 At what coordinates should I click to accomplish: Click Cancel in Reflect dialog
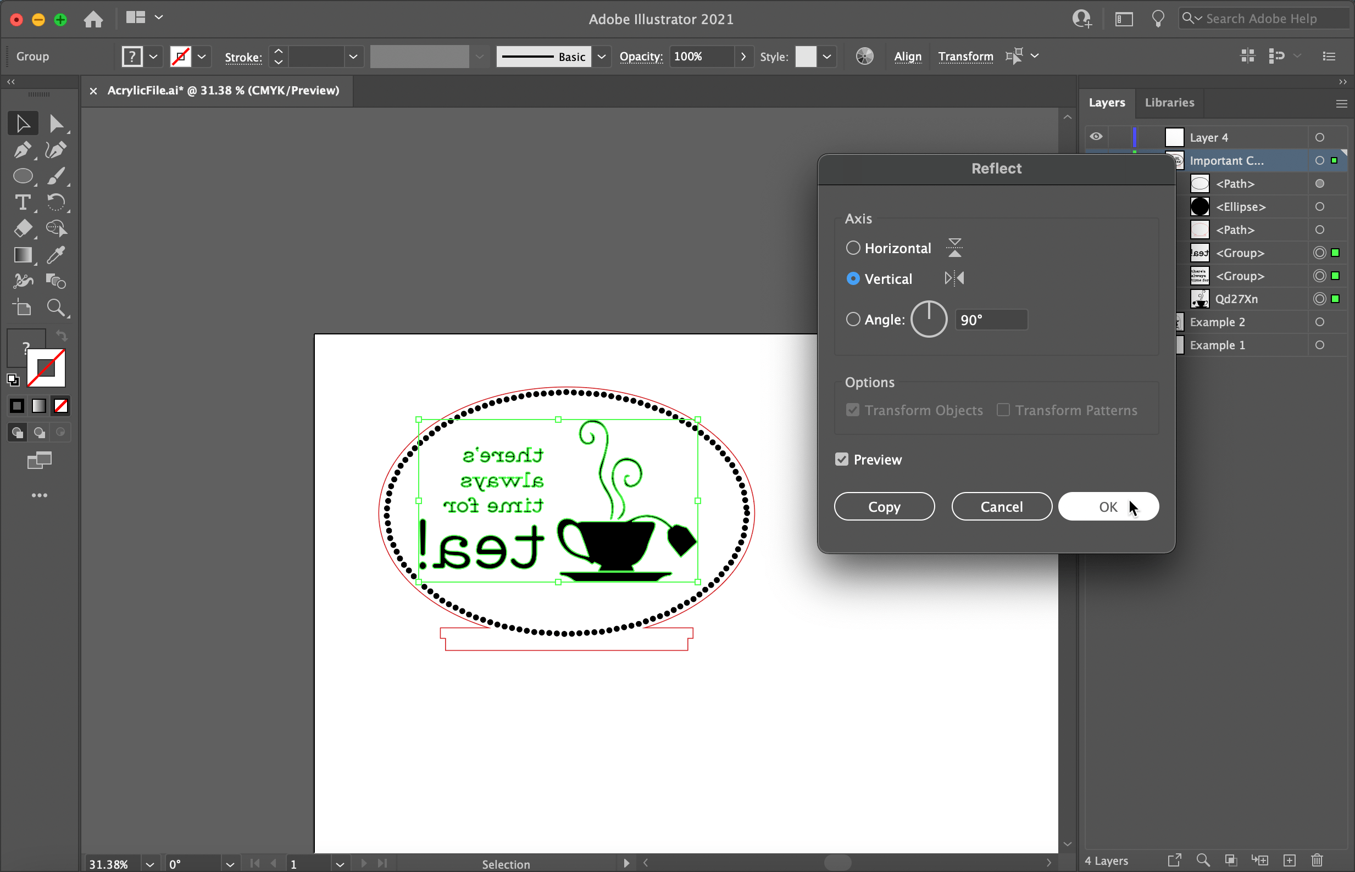1001,506
